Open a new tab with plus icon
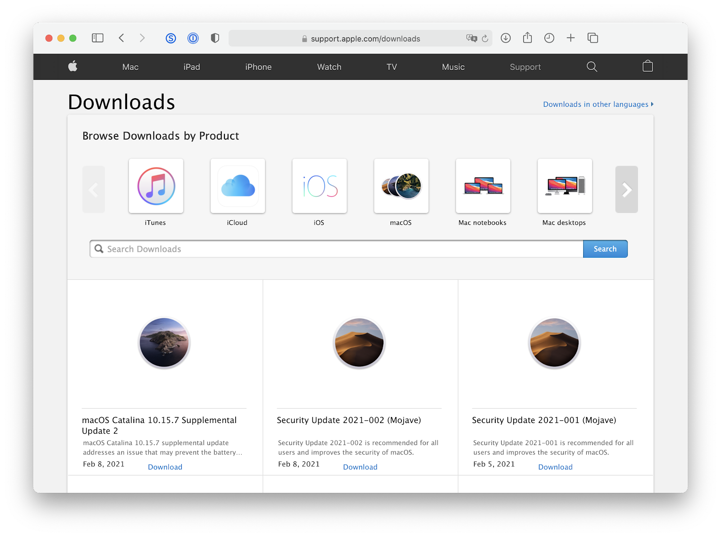This screenshot has width=721, height=537. pyautogui.click(x=570, y=38)
